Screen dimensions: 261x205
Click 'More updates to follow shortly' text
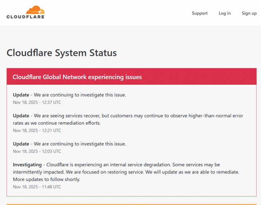tap(46, 179)
